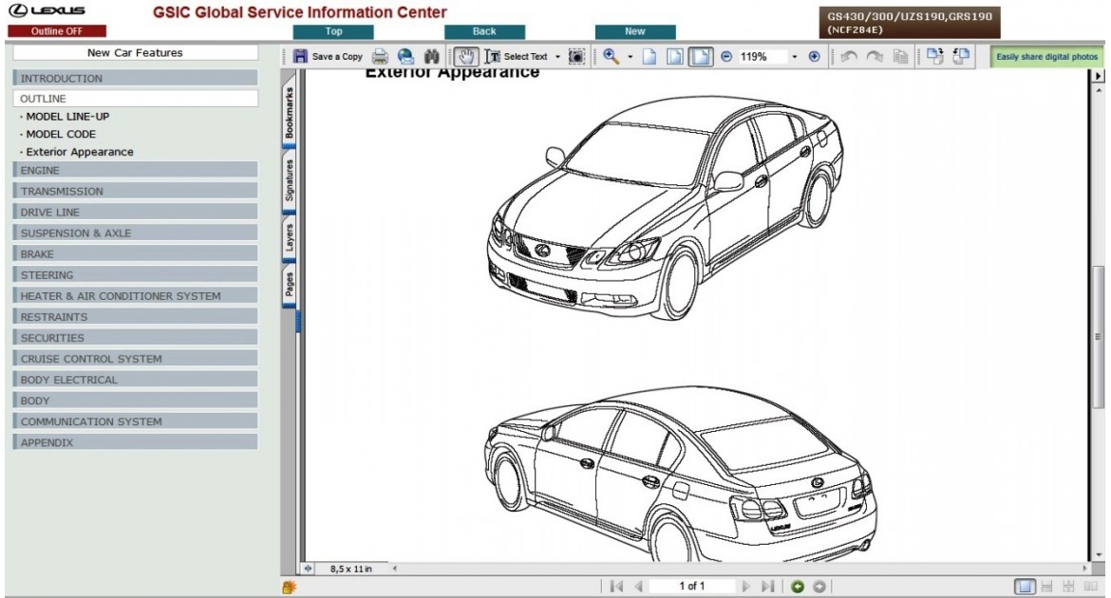Click the New navigation button
1111x598 pixels.
click(x=635, y=32)
